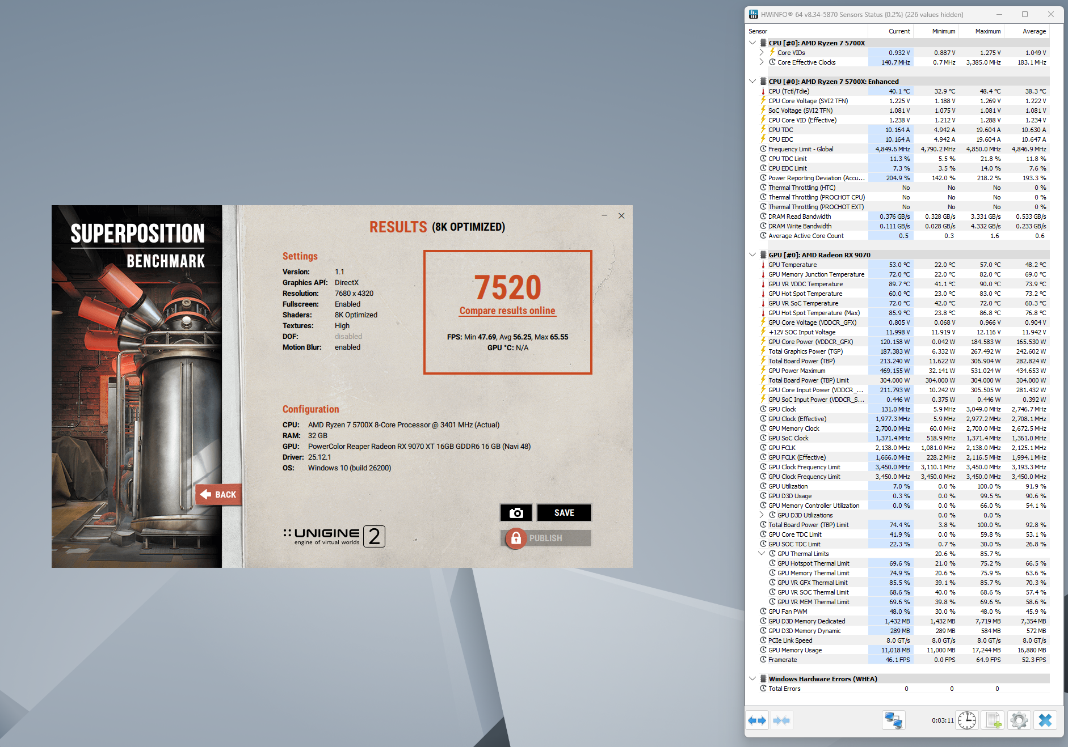Collapse the GPU [#0]: AMD Radeon RX 9070 group
This screenshot has height=747, width=1068.
[x=752, y=255]
